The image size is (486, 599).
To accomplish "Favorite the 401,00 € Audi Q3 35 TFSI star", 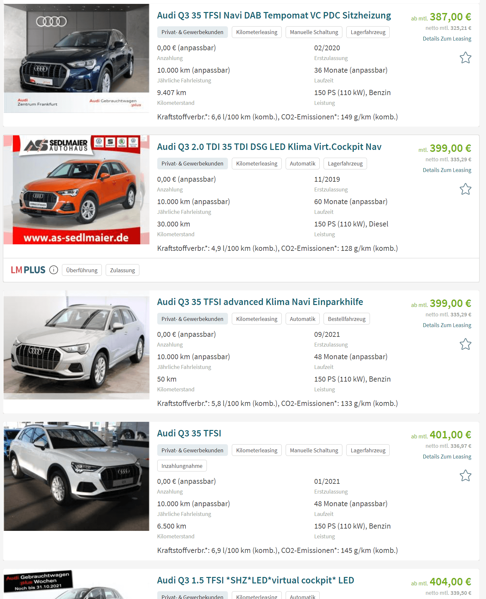I will tap(465, 476).
